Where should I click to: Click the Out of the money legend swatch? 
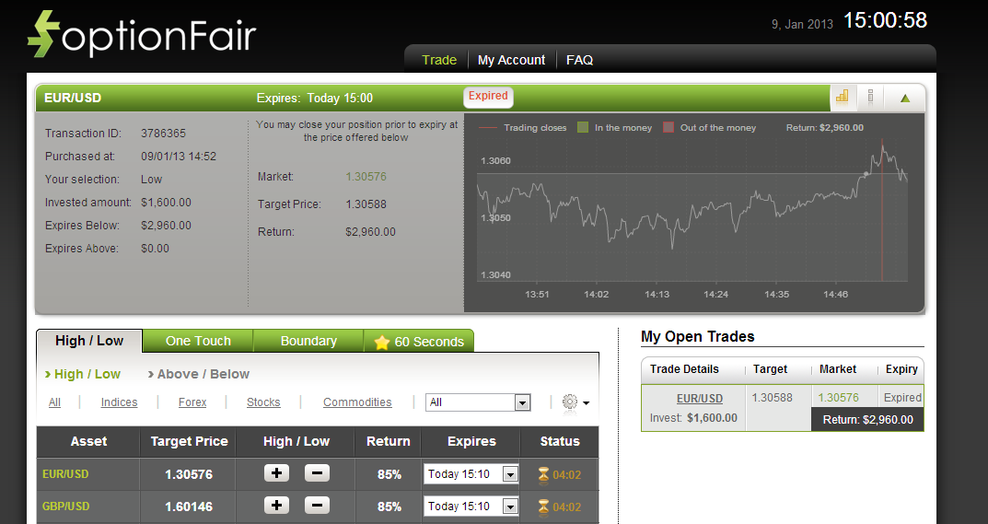coord(668,127)
